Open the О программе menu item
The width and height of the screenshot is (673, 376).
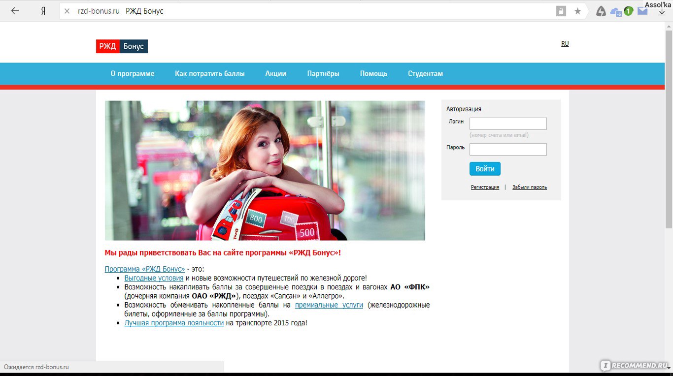tap(133, 73)
